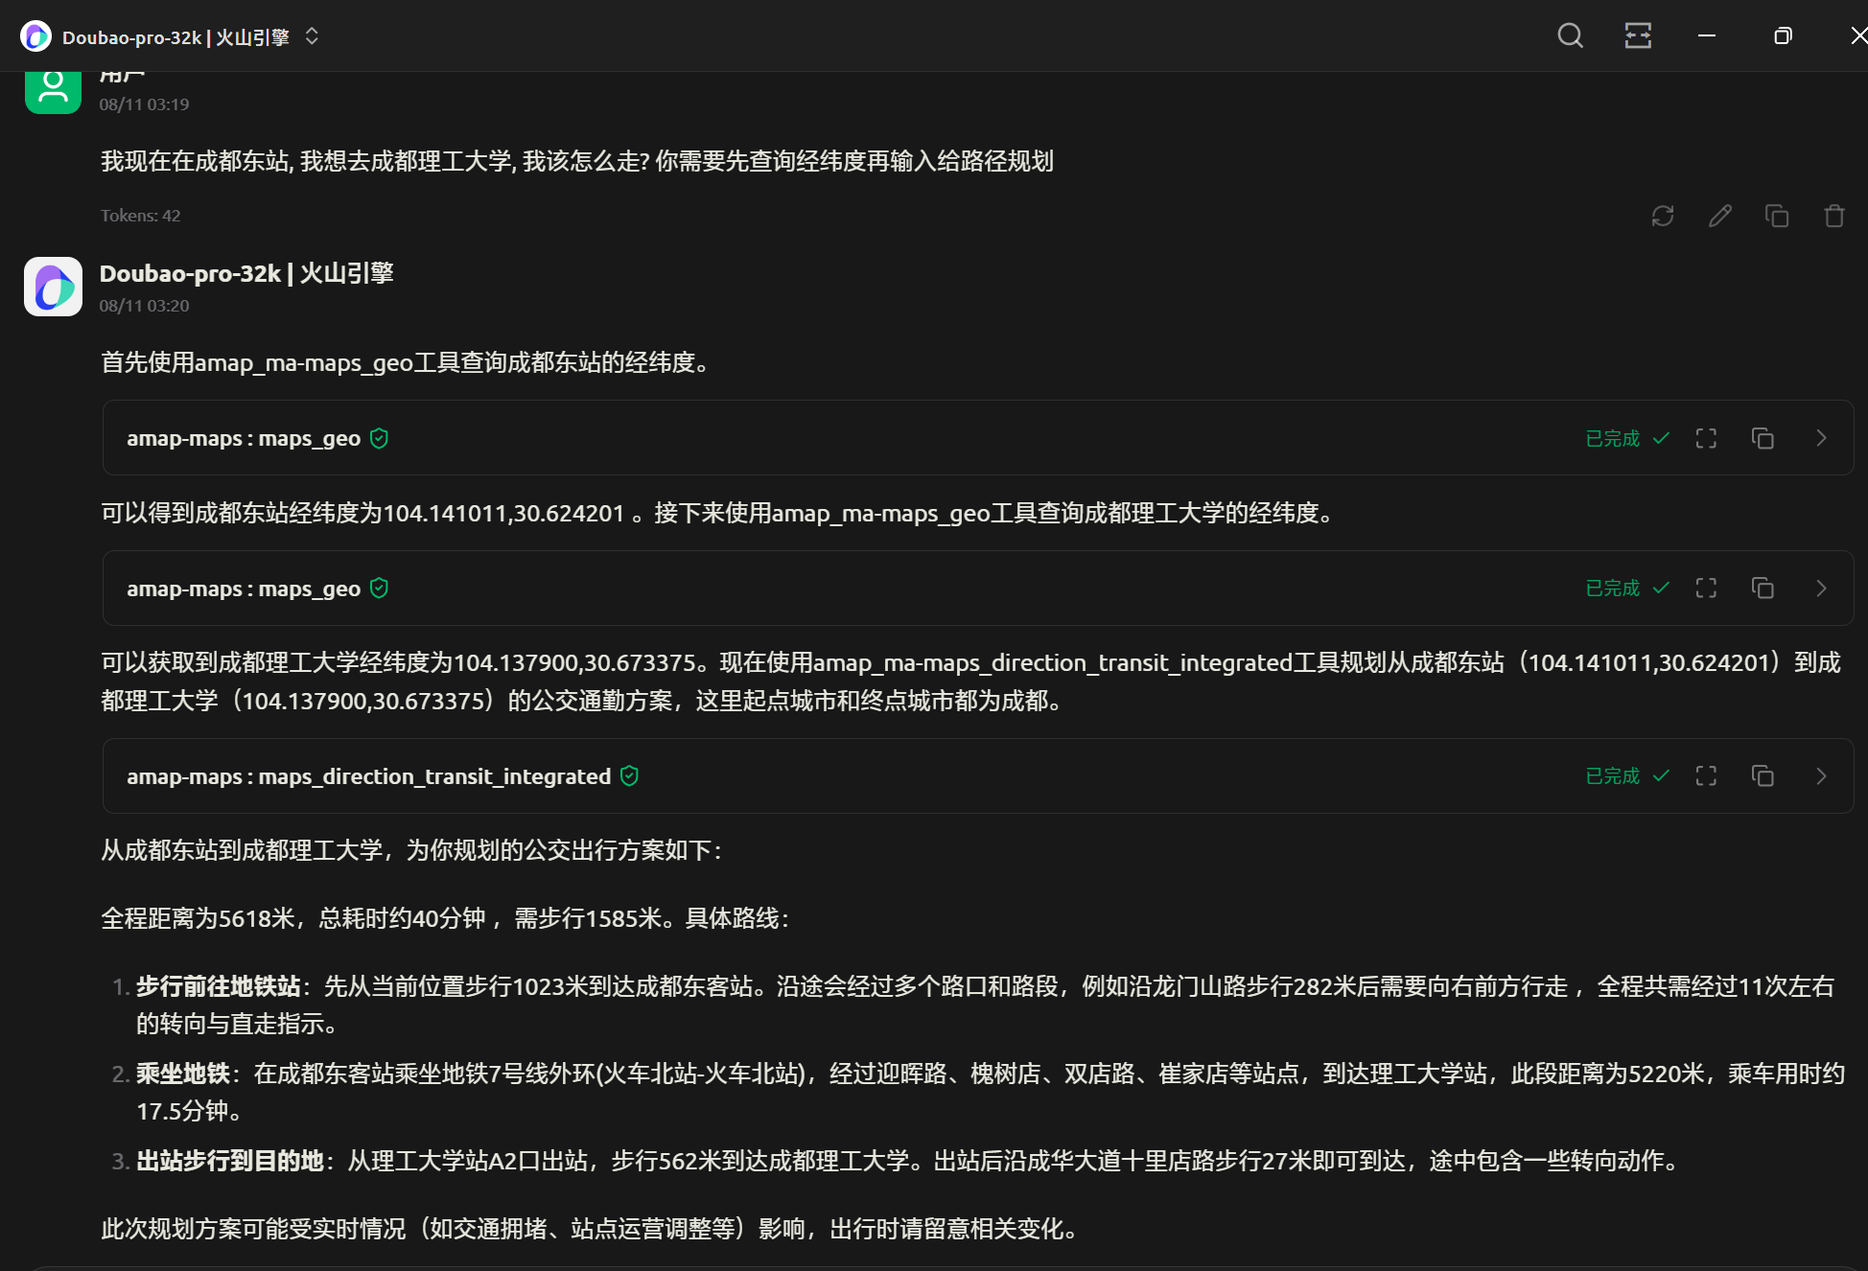This screenshot has width=1868, height=1271.
Task: Click the layout toggle icon beside search
Action: (1638, 36)
